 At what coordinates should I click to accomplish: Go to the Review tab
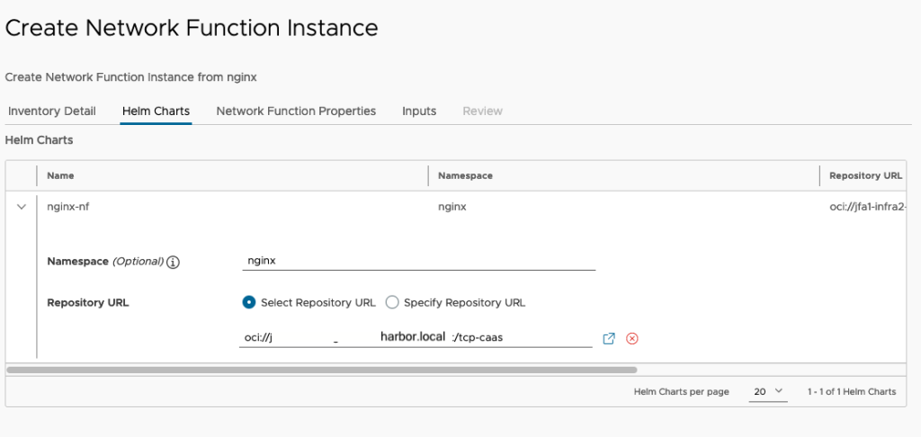483,111
